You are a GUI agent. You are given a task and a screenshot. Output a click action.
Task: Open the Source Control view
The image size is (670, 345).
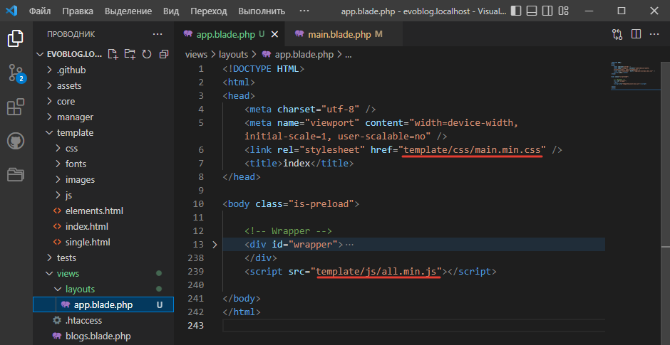(16, 73)
